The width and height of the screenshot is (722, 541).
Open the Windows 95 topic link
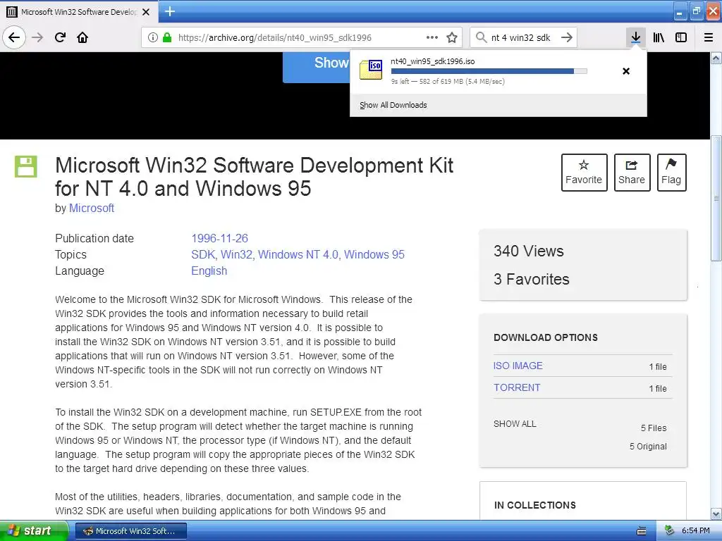(374, 254)
